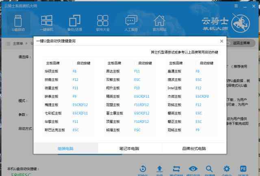Click the 翔升主板 row label
This screenshot has height=176, width=260.
tap(113, 88)
